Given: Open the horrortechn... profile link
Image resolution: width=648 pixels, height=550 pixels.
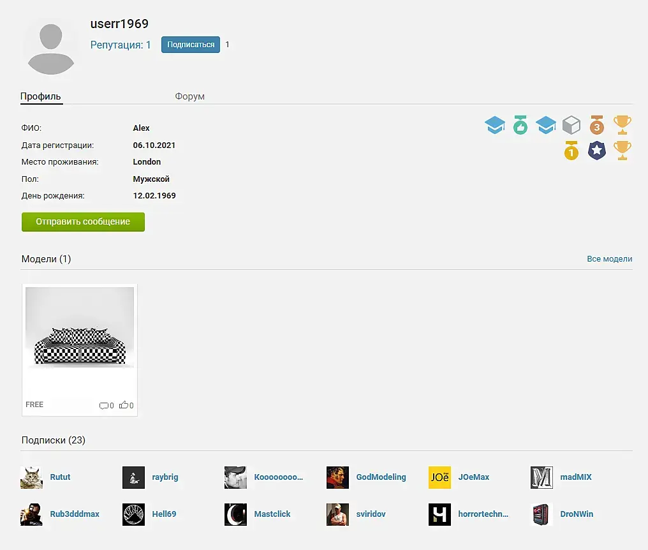Looking at the screenshot, I should point(483,514).
